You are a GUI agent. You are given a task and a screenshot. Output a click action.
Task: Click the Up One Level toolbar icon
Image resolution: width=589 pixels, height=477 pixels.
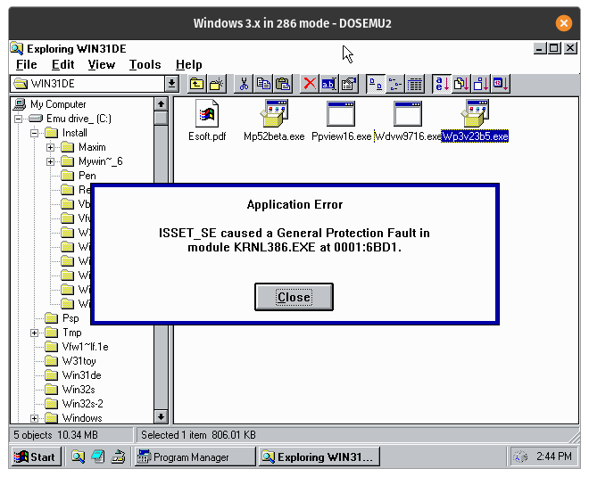[x=196, y=84]
